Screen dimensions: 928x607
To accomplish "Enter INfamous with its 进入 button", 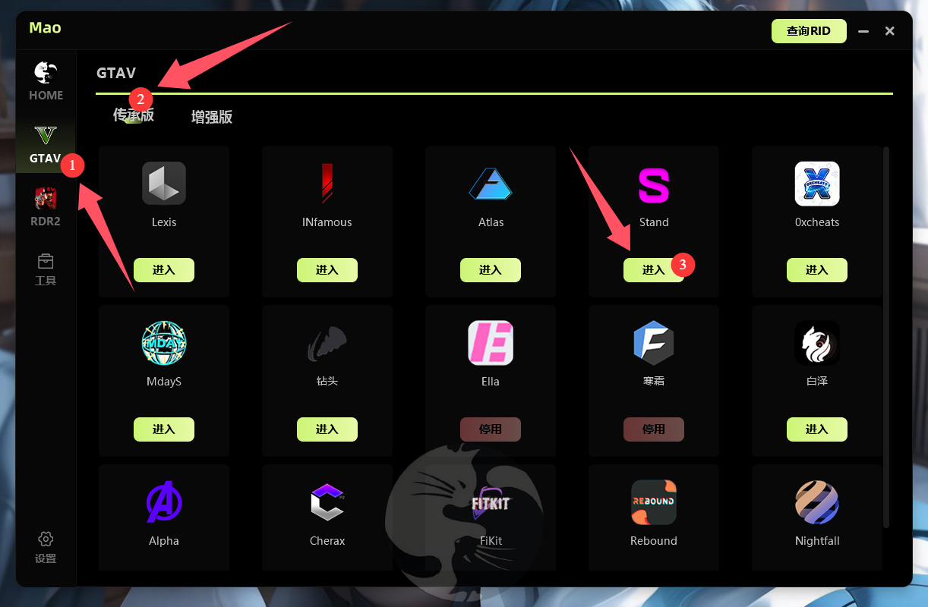I will coord(327,270).
